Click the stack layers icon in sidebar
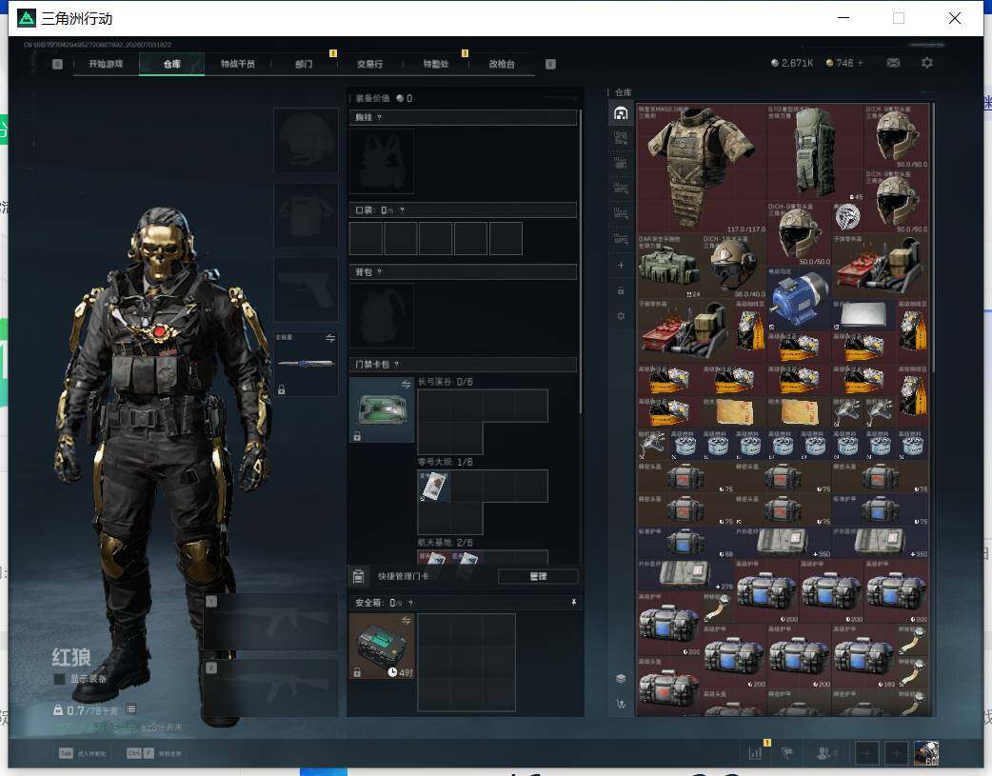 (621, 679)
